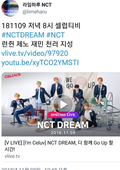The height and width of the screenshot is (170, 120).
Task: Open the V LIVE I'm Celuv card title
Action: [x=59, y=146]
